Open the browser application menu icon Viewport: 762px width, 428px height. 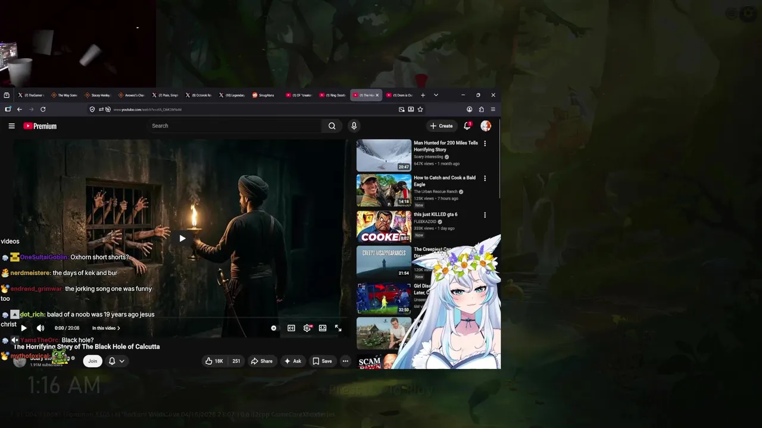(493, 109)
